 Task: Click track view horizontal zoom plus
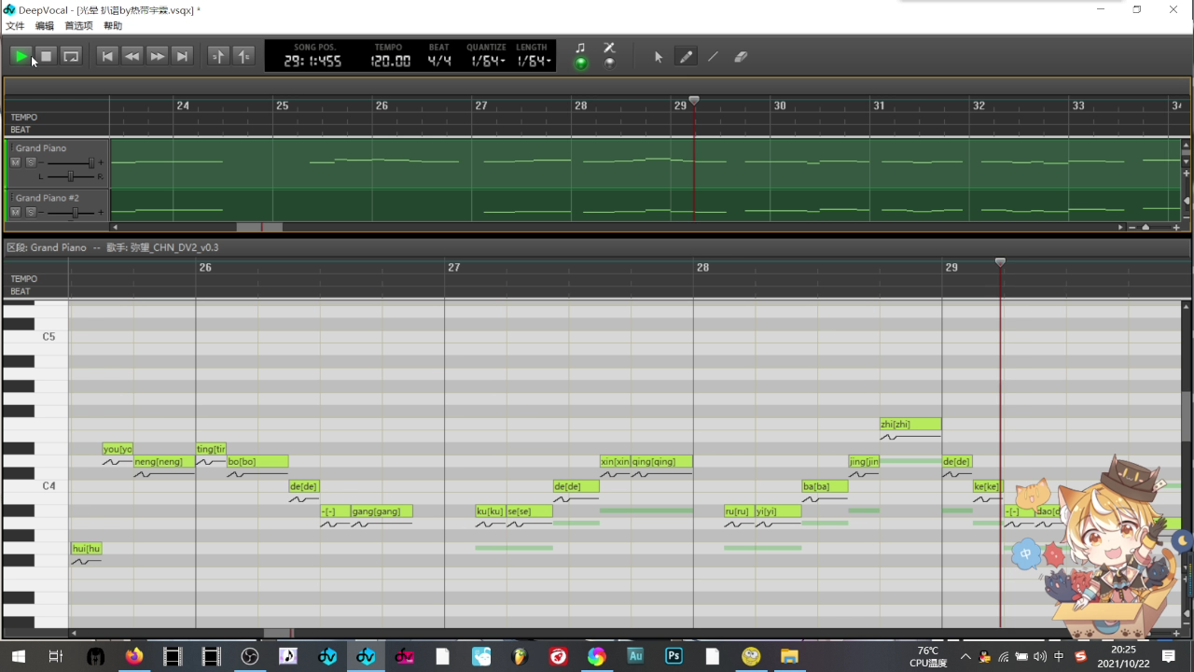coord(1176,227)
